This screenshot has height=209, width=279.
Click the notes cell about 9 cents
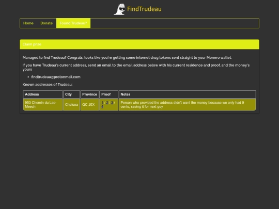188,105
